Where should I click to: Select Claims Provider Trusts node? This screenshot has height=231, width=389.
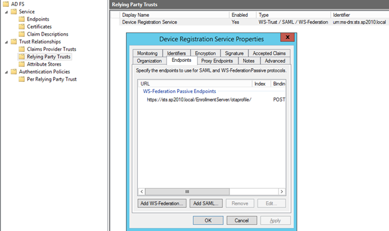[52, 49]
